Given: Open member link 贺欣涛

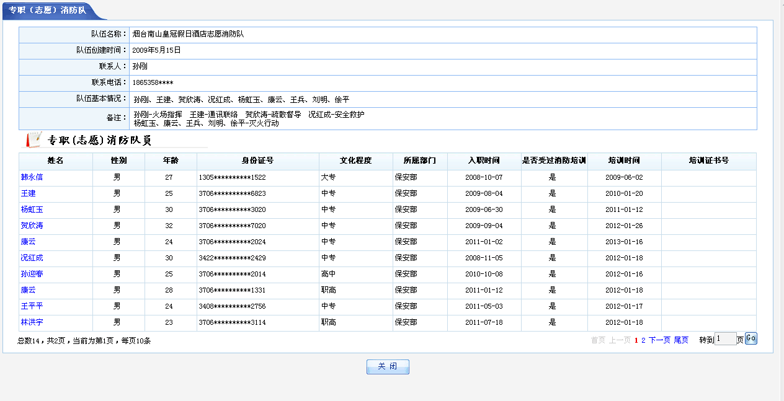Looking at the screenshot, I should 32,226.
